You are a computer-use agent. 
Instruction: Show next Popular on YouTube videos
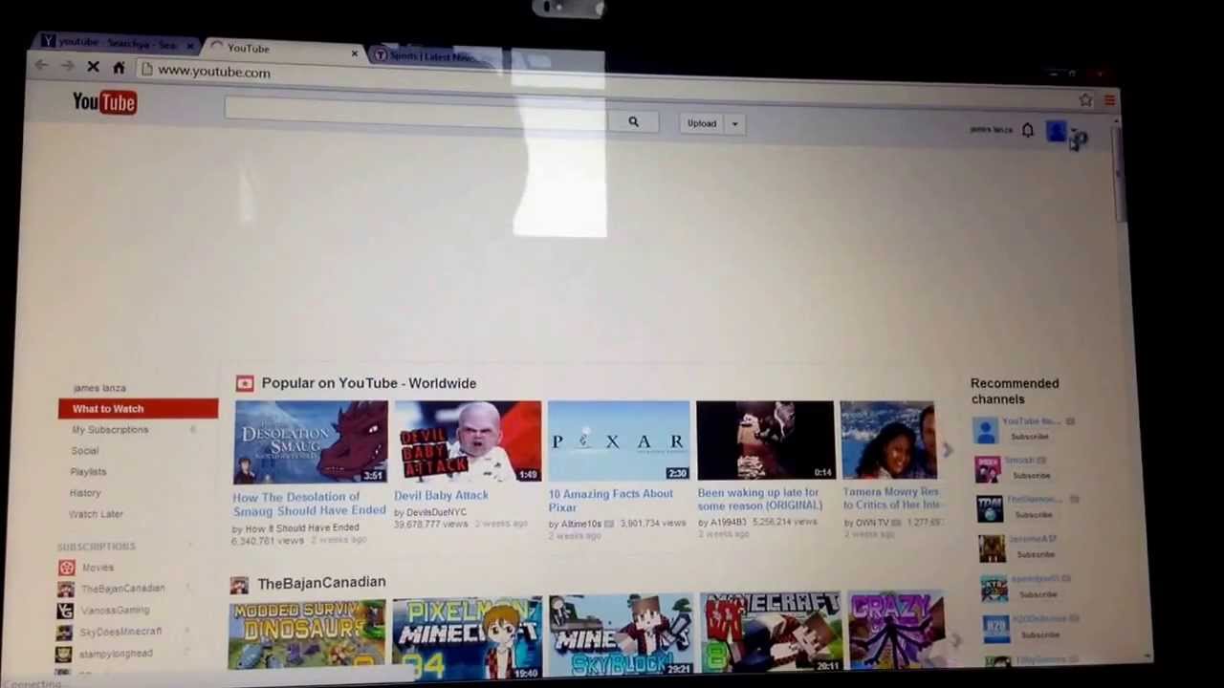pyautogui.click(x=948, y=450)
